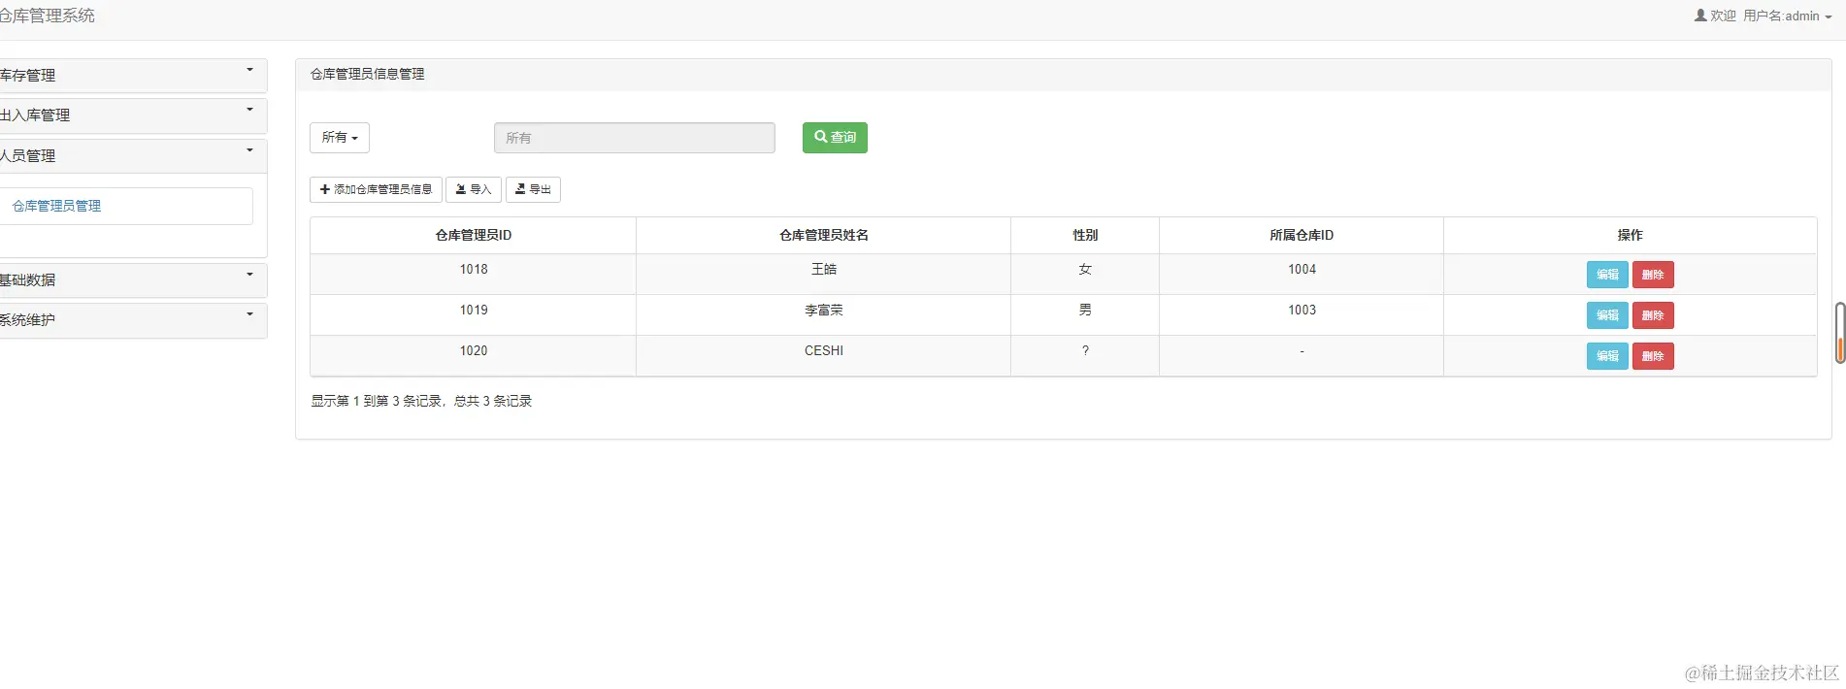Click the page scrollbar thumb on right edge

[x=1840, y=333]
